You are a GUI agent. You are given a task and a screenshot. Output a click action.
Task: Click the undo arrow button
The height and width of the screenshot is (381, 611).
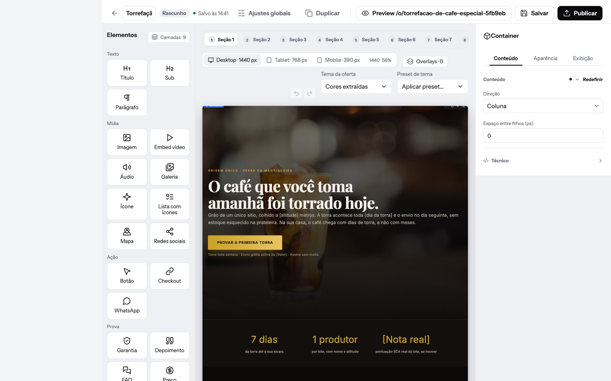pos(296,93)
